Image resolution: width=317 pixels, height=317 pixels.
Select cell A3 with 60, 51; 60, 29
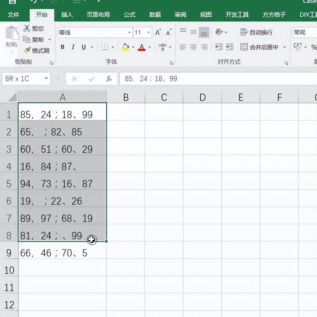62,147
